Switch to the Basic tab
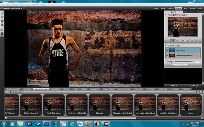 [x=173, y=12]
